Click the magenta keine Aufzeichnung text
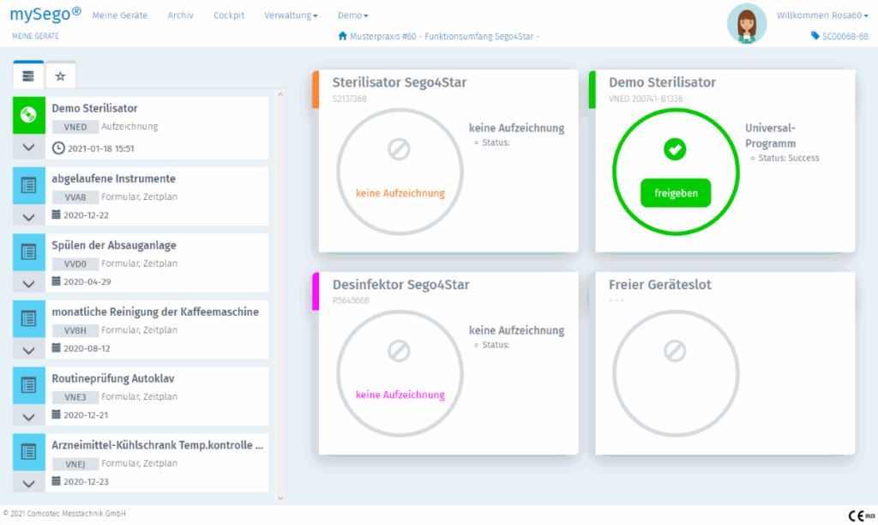 tap(400, 395)
